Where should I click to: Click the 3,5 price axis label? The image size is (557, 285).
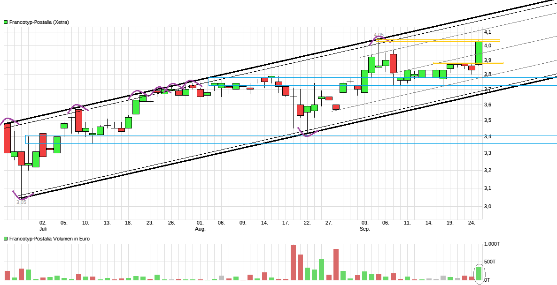(x=488, y=120)
